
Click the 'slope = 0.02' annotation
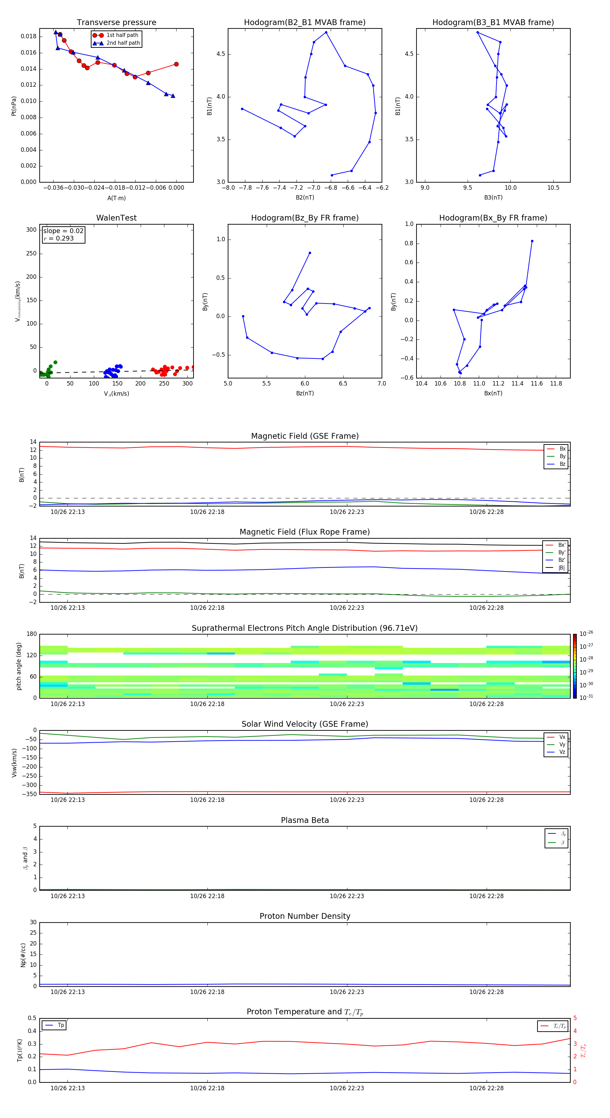click(63, 231)
